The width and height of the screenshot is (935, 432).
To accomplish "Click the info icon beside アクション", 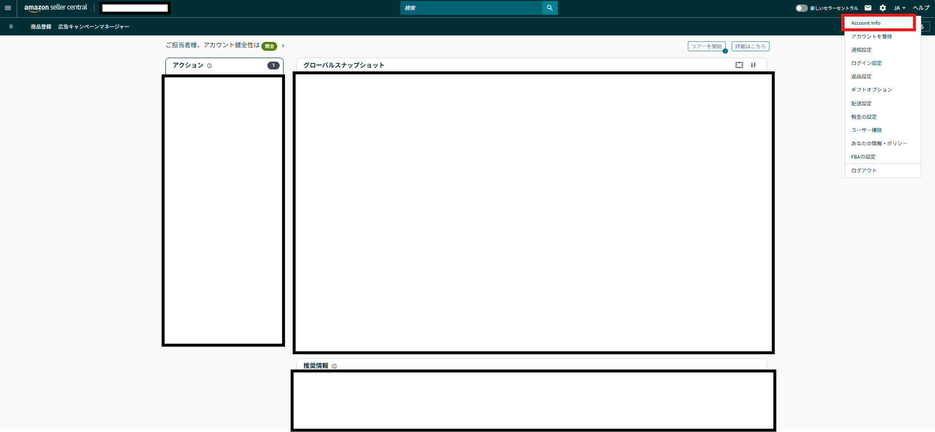I will point(210,66).
